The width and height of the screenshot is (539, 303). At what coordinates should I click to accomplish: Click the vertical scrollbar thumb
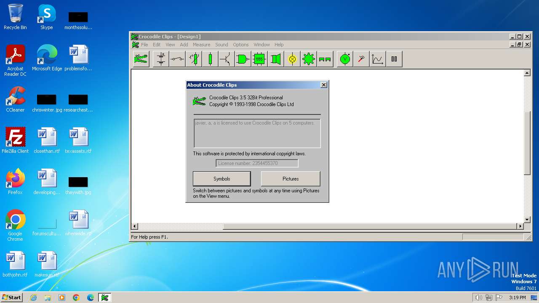coord(527,143)
